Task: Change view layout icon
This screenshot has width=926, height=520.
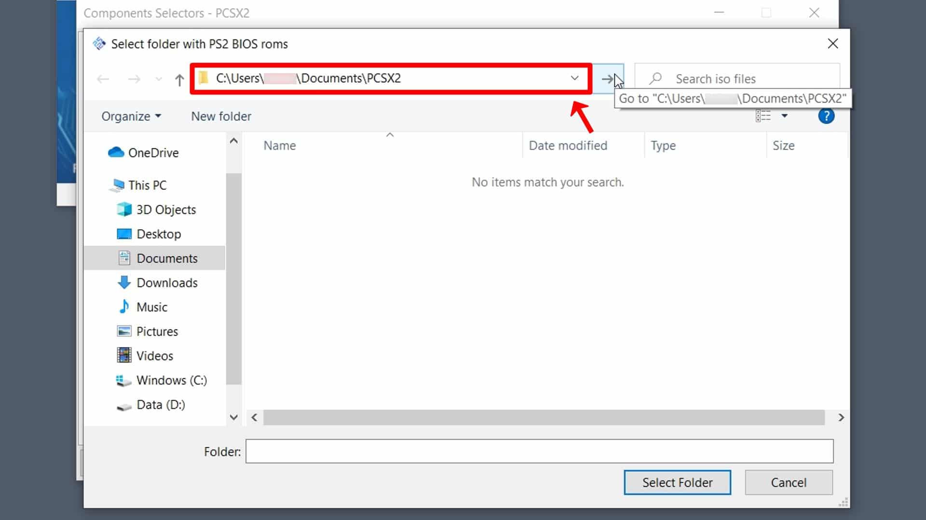Action: click(x=763, y=116)
